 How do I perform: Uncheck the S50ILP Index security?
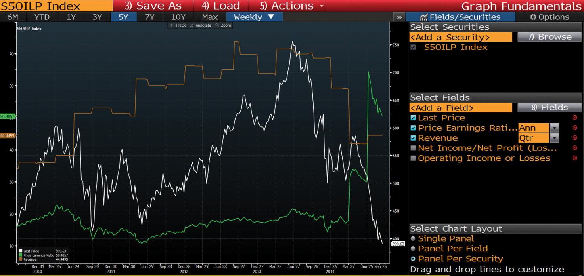pos(414,47)
